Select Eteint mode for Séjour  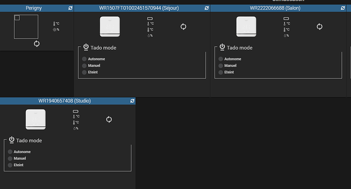pos(84,72)
